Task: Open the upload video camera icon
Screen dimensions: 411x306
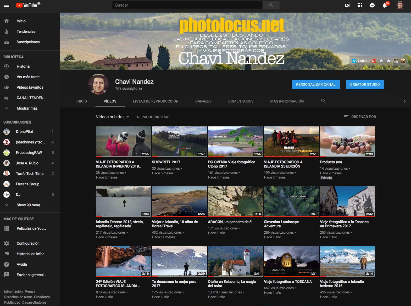Action: point(347,5)
